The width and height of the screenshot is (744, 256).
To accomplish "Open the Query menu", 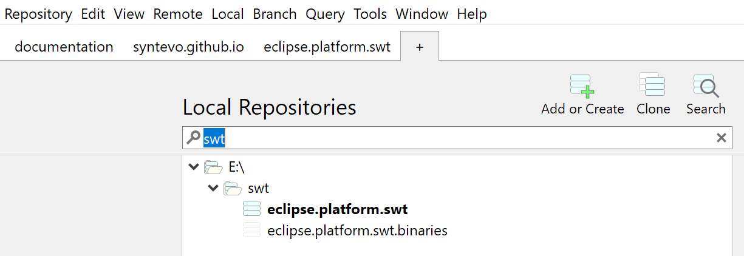I will point(326,13).
